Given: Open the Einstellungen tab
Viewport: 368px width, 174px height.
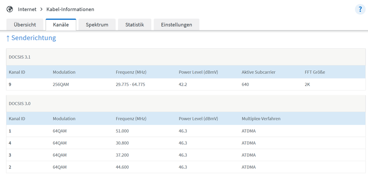Looking at the screenshot, I should (176, 25).
